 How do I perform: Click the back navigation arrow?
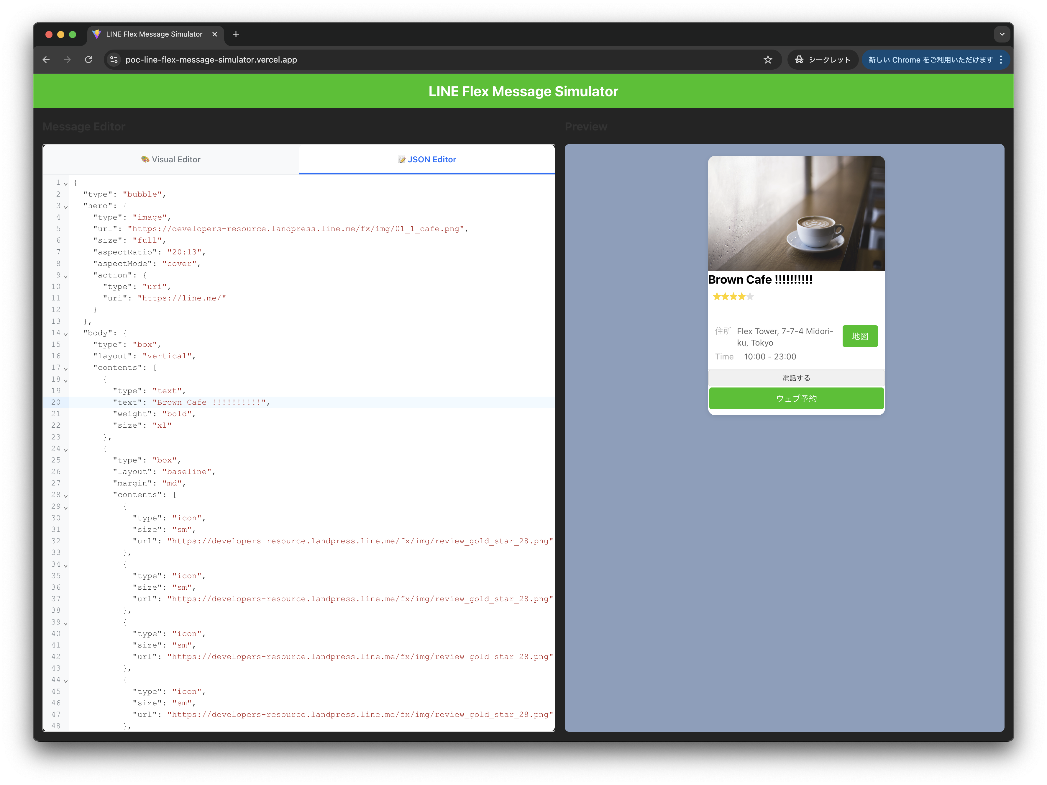[x=46, y=60]
